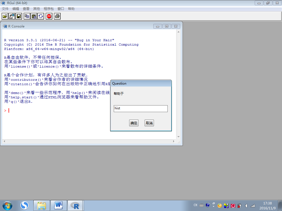Viewport: 282px width, 211px height.
Task: Maximize the R Console window
Action: pyautogui.click(x=167, y=26)
